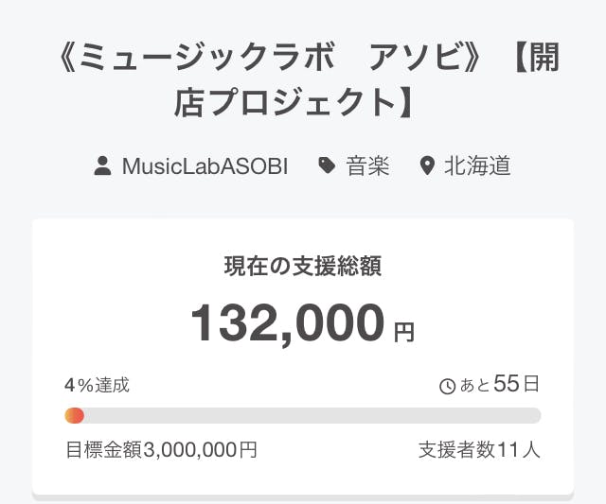Click the 円 symbol after 132,000
Image resolution: width=606 pixels, height=504 pixels.
(404, 332)
